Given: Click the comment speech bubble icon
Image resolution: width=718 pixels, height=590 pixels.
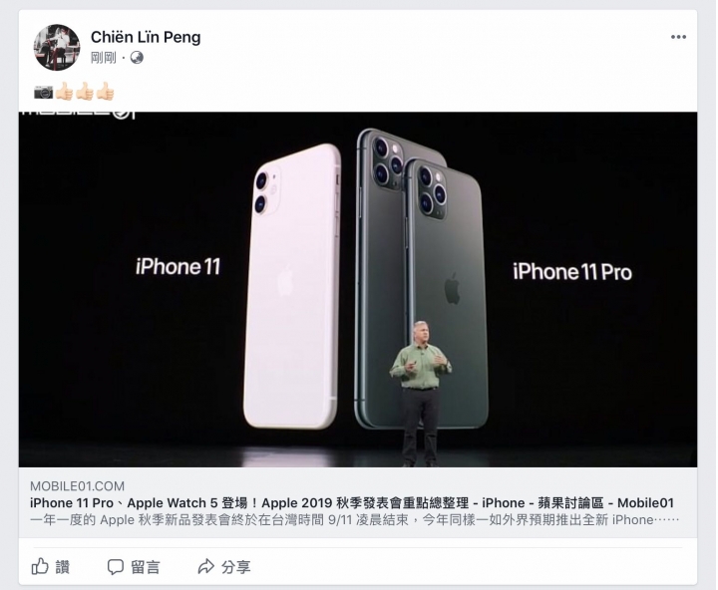Looking at the screenshot, I should point(116,567).
